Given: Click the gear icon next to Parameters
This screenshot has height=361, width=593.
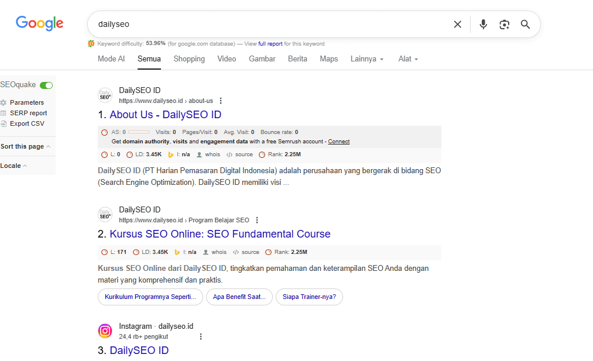Looking at the screenshot, I should [4, 102].
